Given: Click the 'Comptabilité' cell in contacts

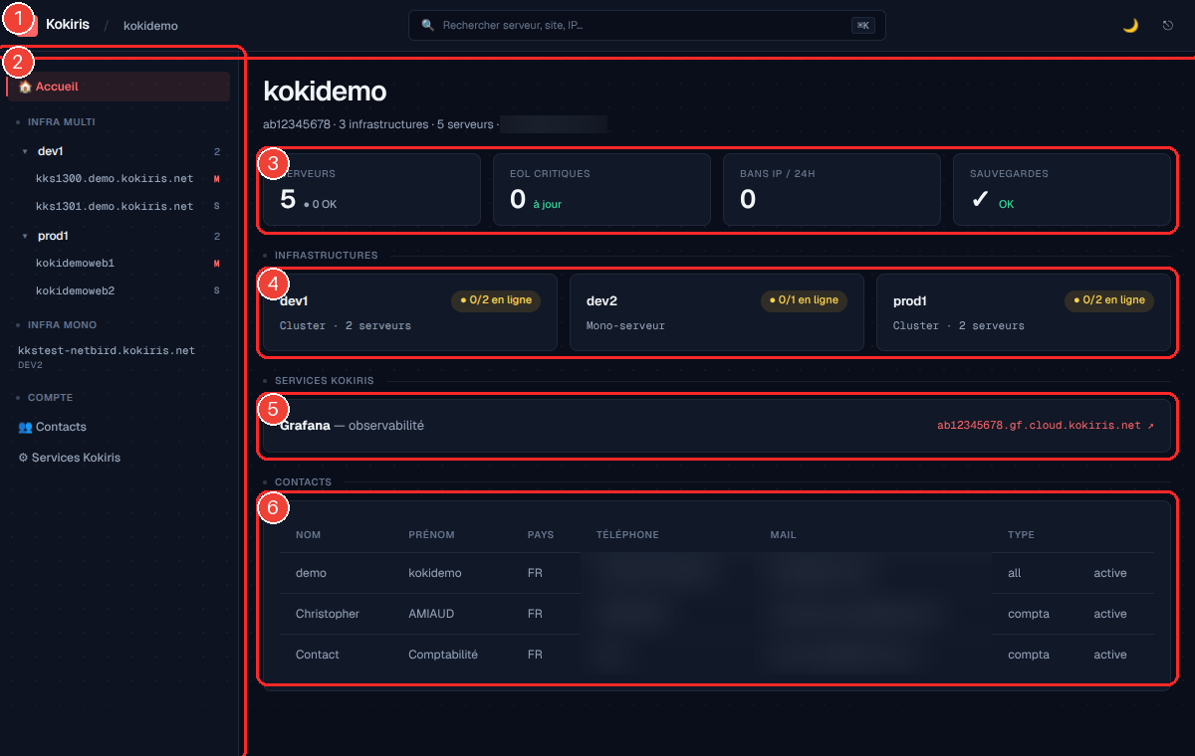Looking at the screenshot, I should 443,655.
